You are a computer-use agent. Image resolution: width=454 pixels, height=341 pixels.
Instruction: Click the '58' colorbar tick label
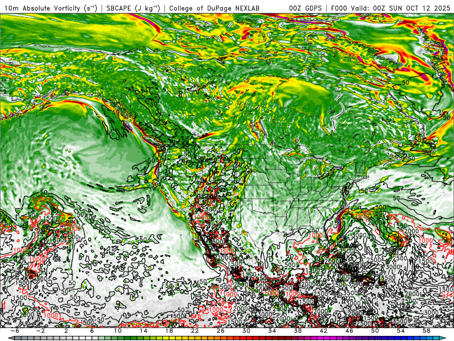tap(426, 331)
